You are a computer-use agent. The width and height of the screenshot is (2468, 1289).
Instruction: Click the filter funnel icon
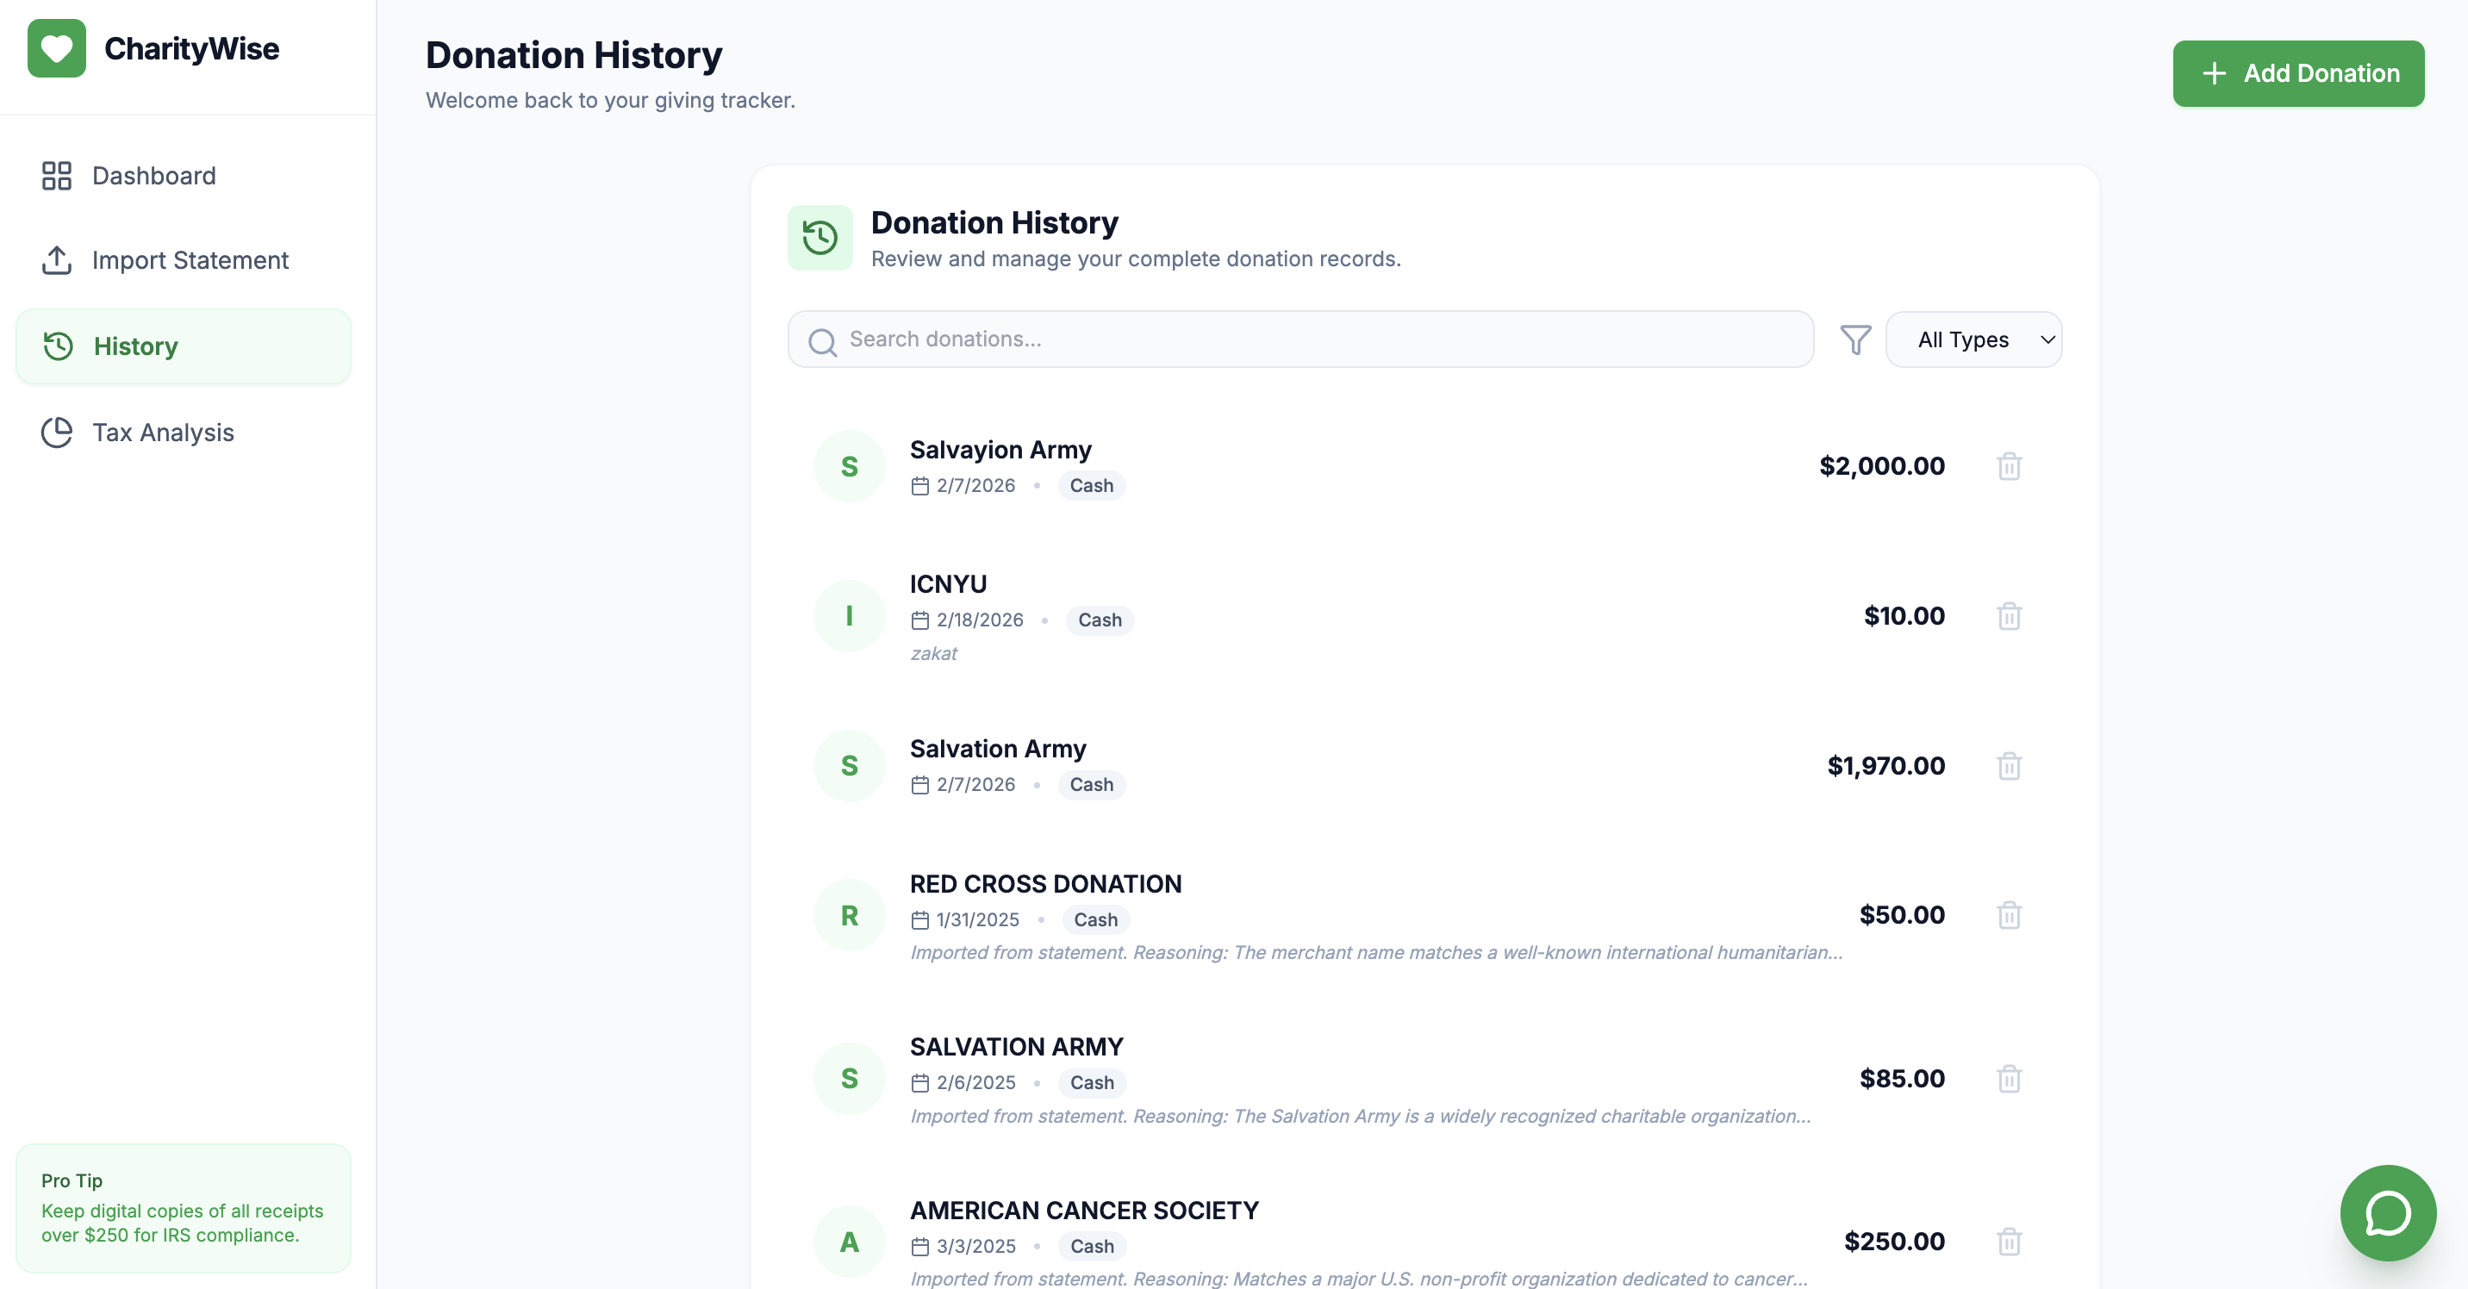coord(1854,340)
